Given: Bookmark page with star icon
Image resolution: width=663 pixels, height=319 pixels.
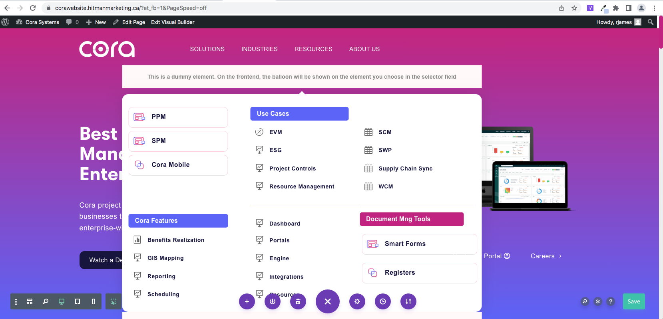Looking at the screenshot, I should pos(574,8).
